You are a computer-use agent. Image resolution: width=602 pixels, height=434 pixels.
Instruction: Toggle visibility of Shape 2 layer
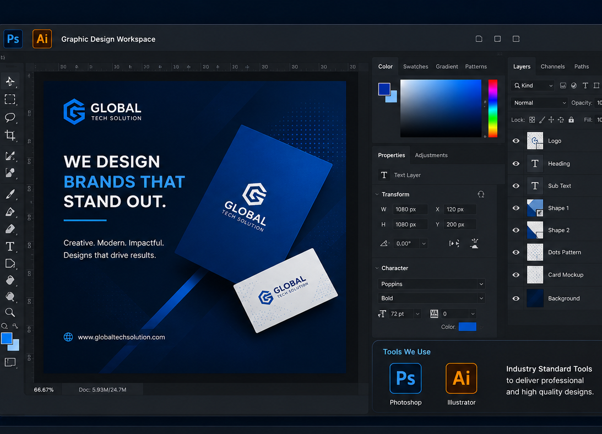(x=516, y=230)
